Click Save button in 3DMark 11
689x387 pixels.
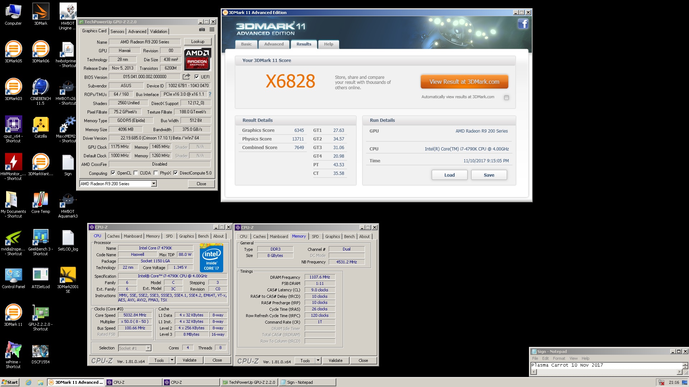489,175
